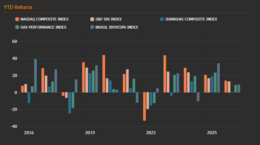
Task: Click the 2022 x-axis label
Action: pyautogui.click(x=151, y=133)
